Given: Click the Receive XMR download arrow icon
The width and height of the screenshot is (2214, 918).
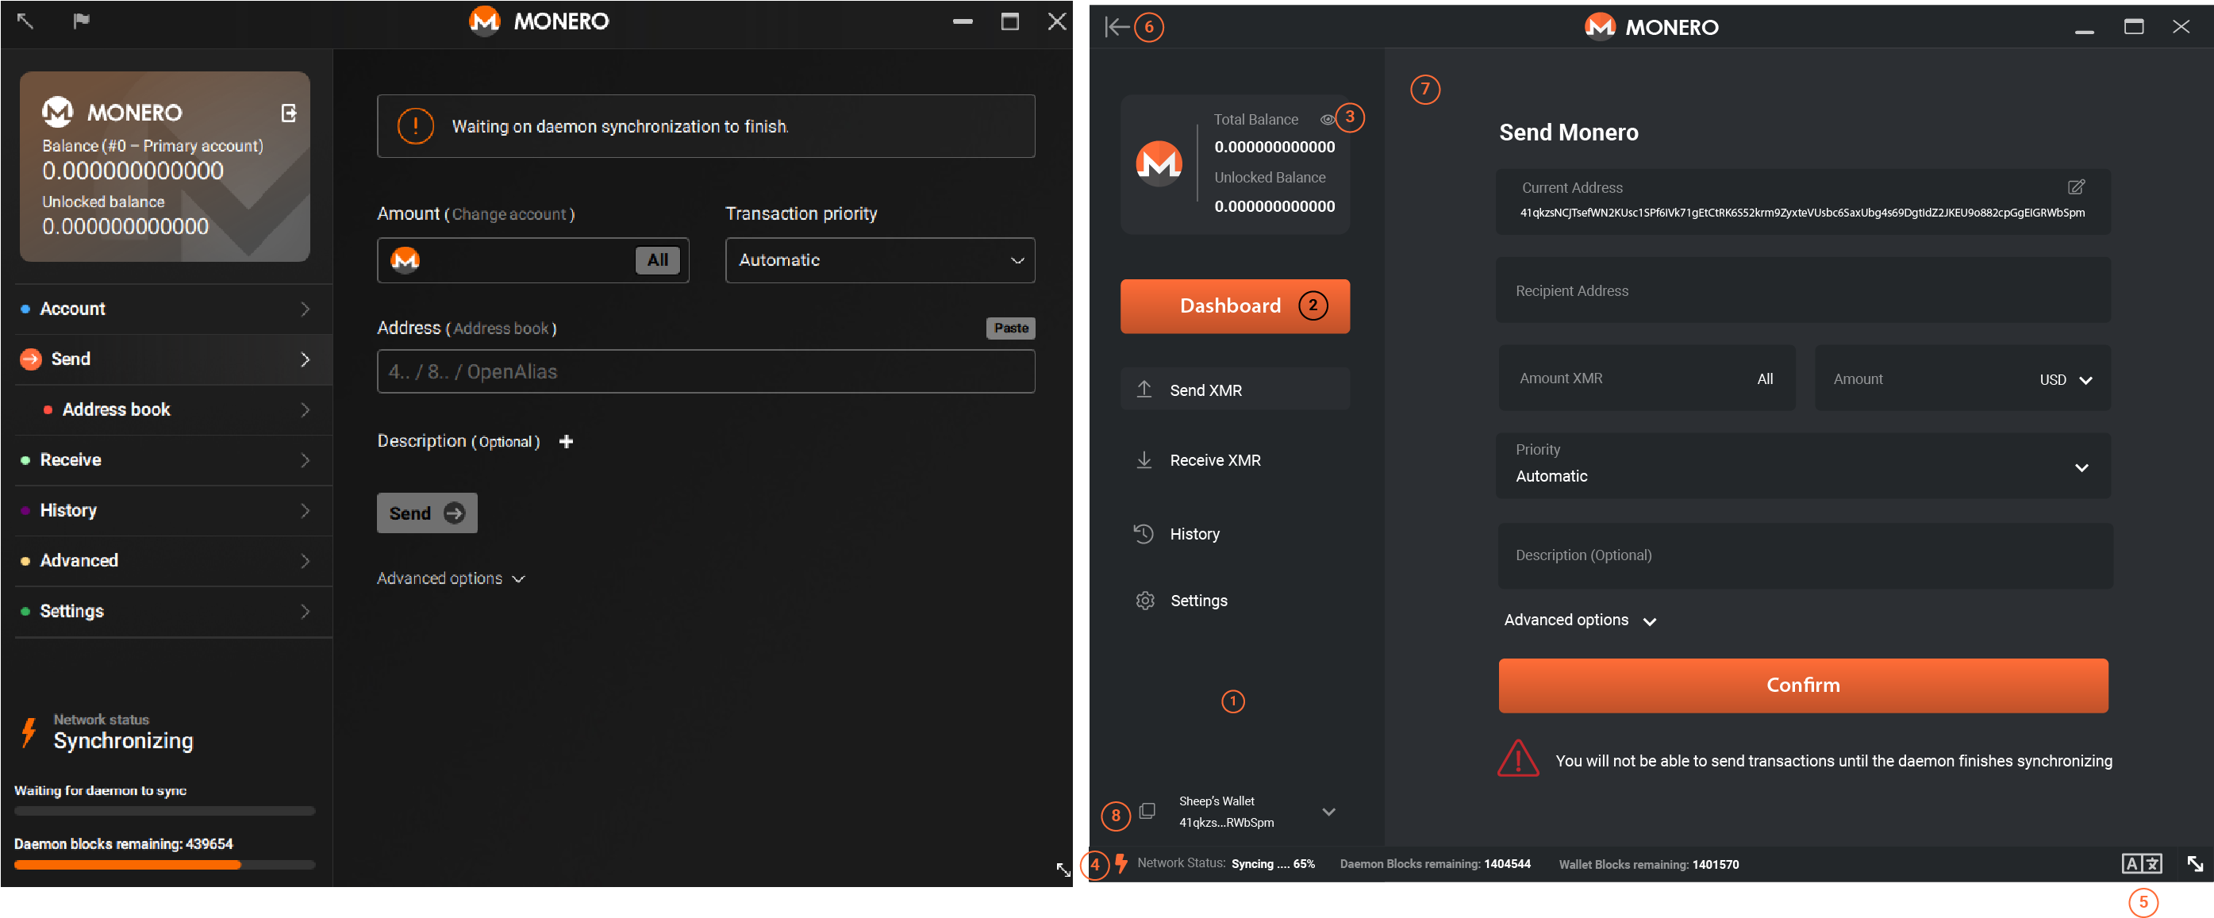Looking at the screenshot, I should [1144, 460].
